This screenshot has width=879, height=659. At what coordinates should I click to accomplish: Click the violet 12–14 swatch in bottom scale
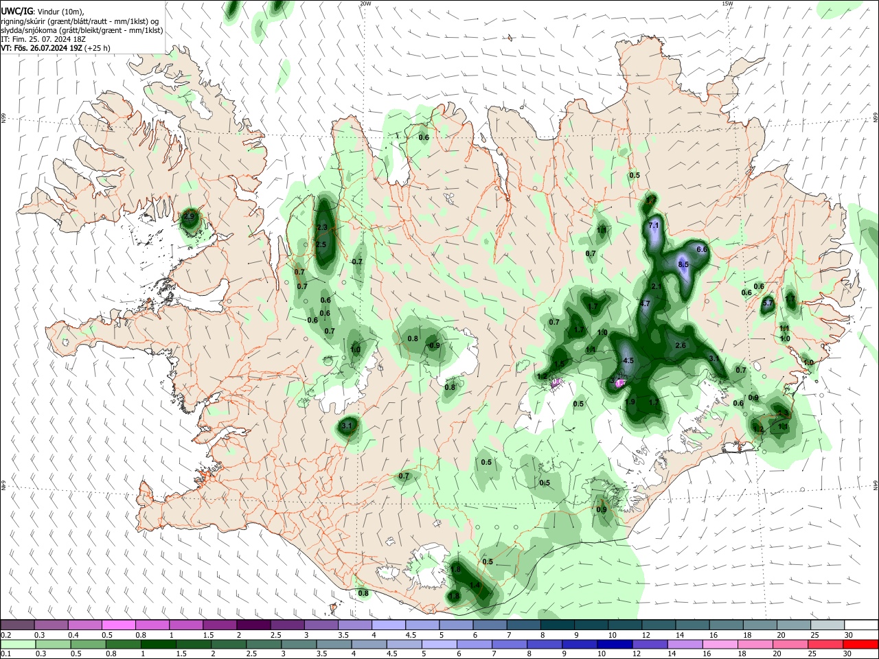[x=649, y=644]
